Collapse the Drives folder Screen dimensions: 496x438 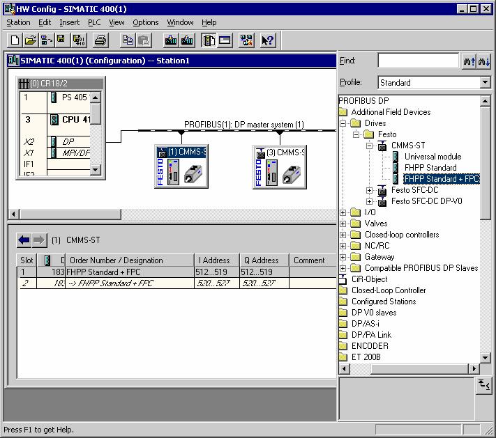pos(343,123)
